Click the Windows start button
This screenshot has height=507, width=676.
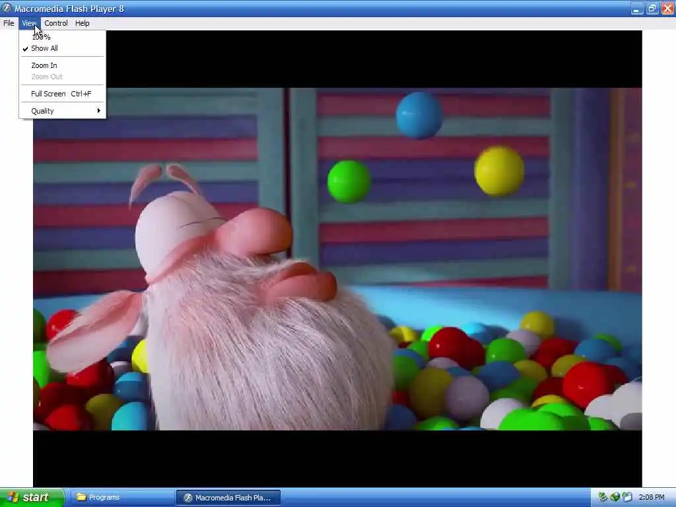coord(32,497)
